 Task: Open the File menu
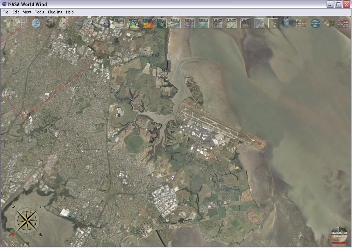(5, 12)
